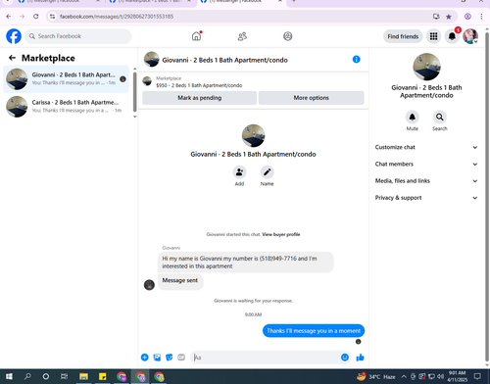Send a thumbs-up like
The width and height of the screenshot is (490, 384).
360,358
